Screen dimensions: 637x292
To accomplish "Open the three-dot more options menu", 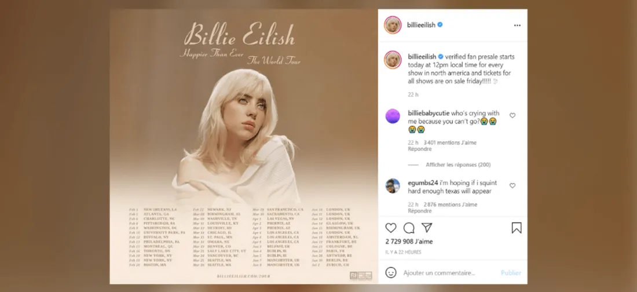I will click(x=517, y=25).
